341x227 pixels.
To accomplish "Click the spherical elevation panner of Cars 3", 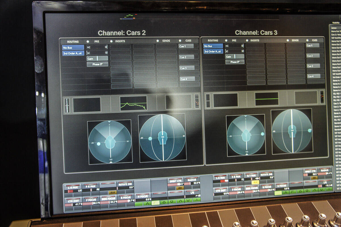I will coord(292,131).
